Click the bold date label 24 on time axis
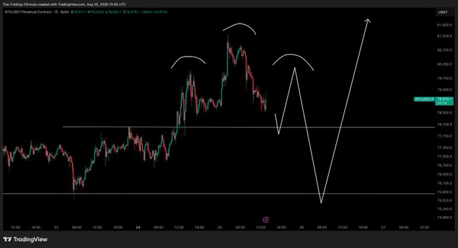 point(138,227)
